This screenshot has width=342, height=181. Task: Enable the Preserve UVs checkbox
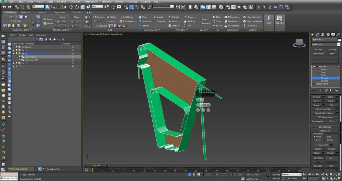(315, 145)
